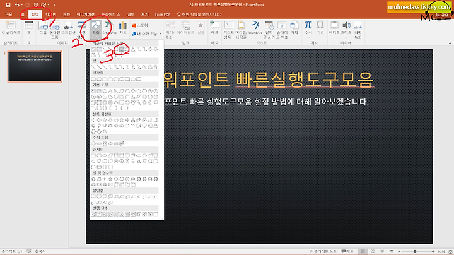Click the Omega 기호 symbol icon
Viewport: 454px width, 255px height.
tap(320, 28)
